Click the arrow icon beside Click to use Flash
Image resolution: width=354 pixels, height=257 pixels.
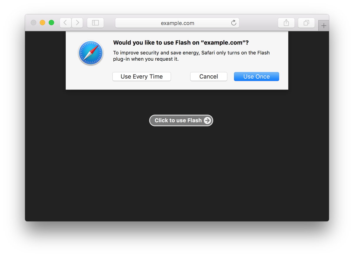tap(207, 120)
